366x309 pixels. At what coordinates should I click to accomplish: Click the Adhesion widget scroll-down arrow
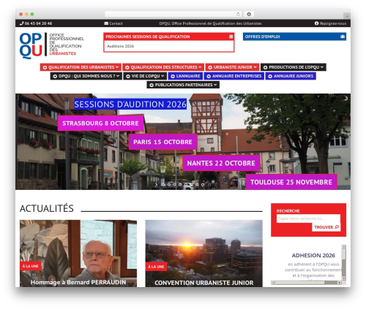pos(343,278)
